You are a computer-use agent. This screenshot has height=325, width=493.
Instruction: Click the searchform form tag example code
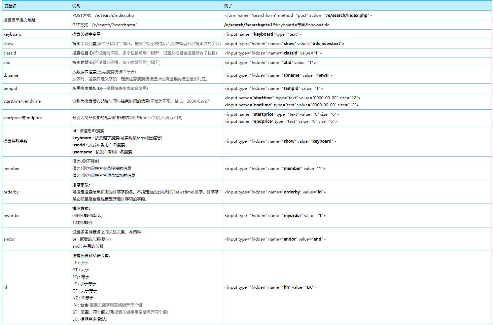pyautogui.click(x=298, y=15)
